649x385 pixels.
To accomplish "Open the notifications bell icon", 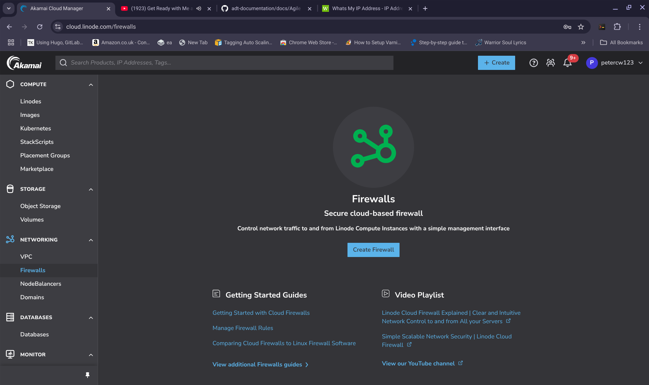I will point(567,63).
